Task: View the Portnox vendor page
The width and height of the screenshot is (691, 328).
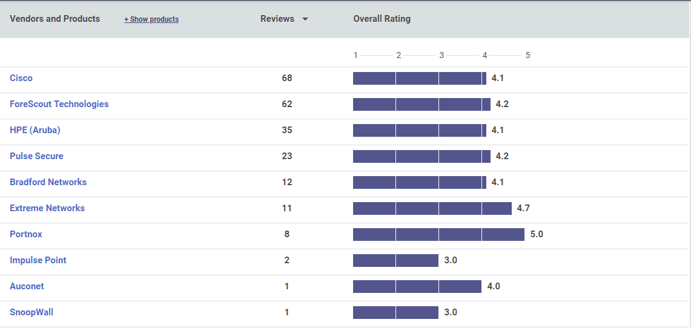Action: 26,234
